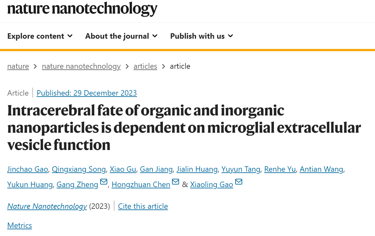Image resolution: width=375 pixels, height=236 pixels.
Task: Click envelope icon after Xiaoling Gao
Action: point(239,182)
